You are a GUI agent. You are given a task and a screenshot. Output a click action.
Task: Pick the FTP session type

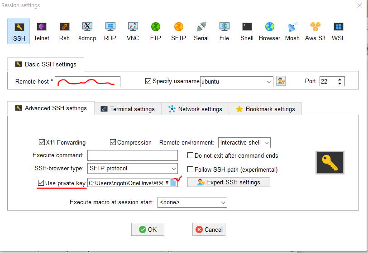tap(156, 31)
